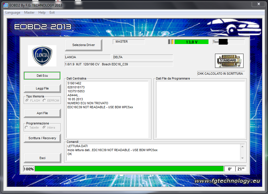Click the green 100% progress bar
This screenshot has width=268, height=194.
point(129,169)
